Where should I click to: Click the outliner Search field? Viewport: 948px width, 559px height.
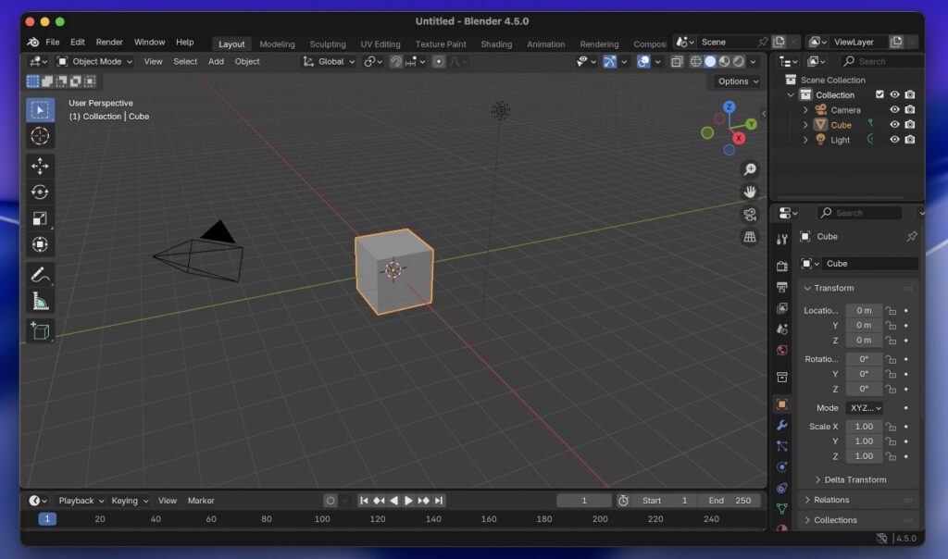(x=881, y=62)
